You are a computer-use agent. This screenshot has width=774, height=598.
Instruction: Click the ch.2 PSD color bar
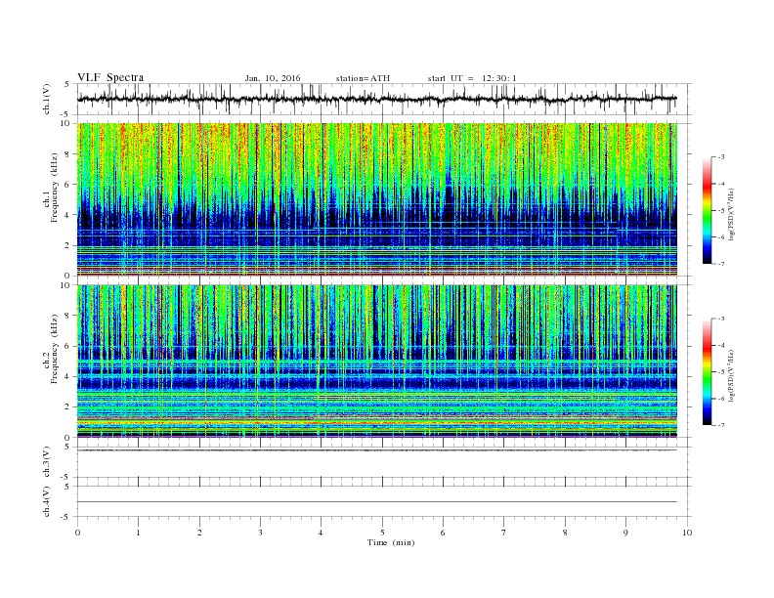(x=707, y=372)
